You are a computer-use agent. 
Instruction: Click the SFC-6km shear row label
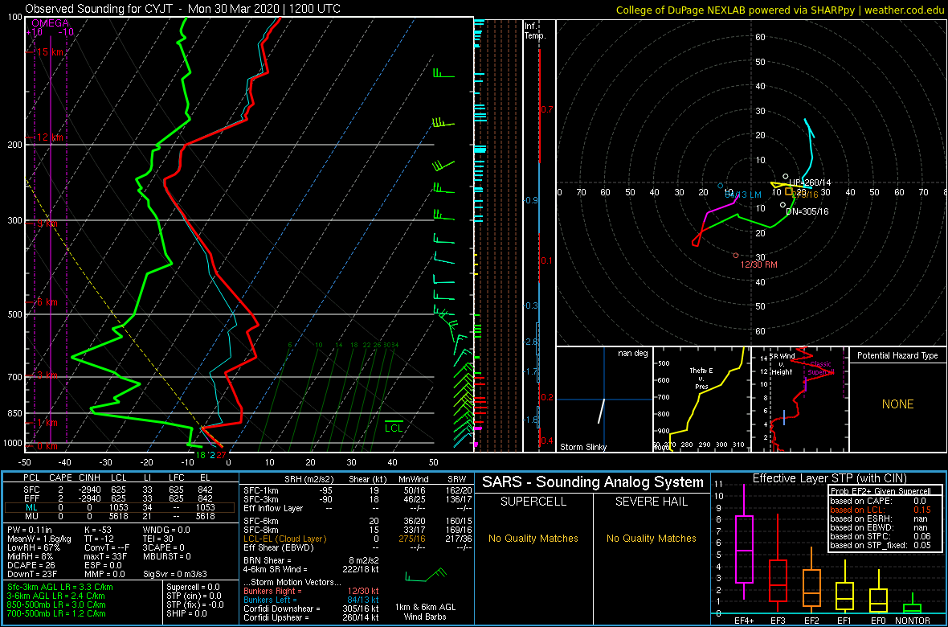[x=261, y=521]
